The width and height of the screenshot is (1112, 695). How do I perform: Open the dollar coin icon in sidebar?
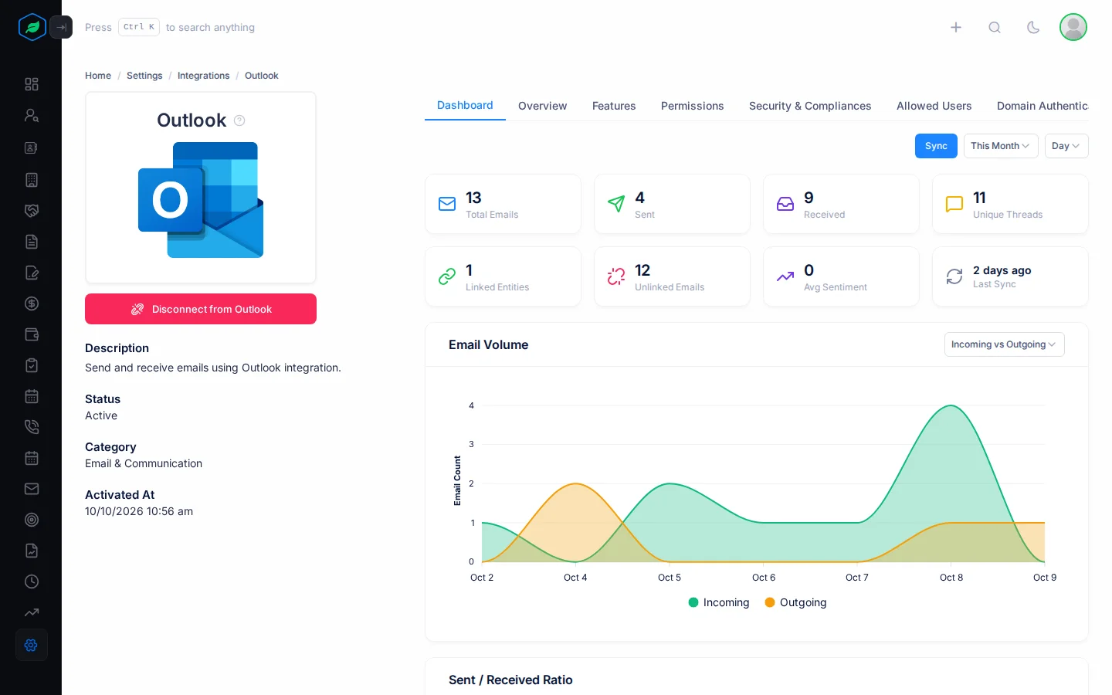point(32,303)
